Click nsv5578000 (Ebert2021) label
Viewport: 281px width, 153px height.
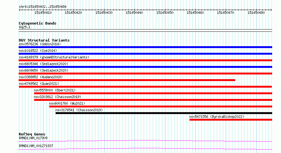point(55,90)
